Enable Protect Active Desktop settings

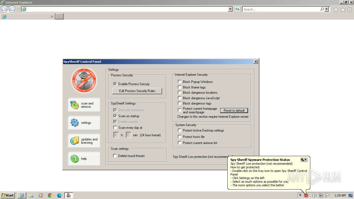pyautogui.click(x=179, y=130)
